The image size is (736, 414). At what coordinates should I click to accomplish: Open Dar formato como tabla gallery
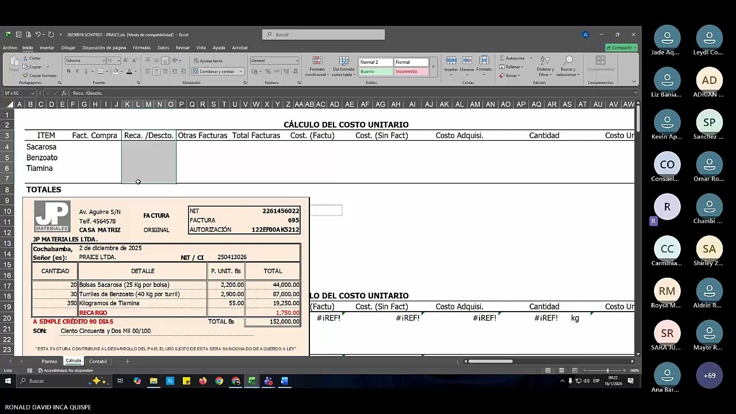pyautogui.click(x=344, y=67)
